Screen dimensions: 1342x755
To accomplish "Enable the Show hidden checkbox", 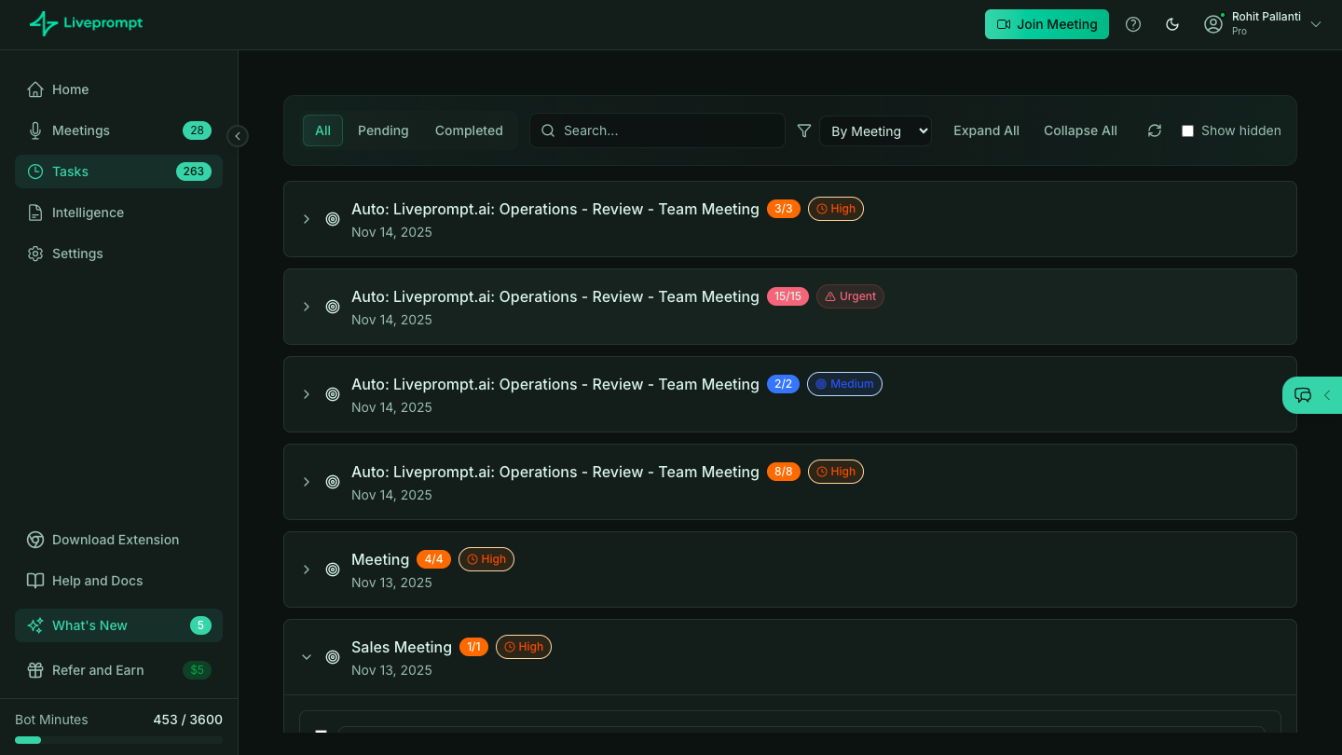I will 1187,130.
